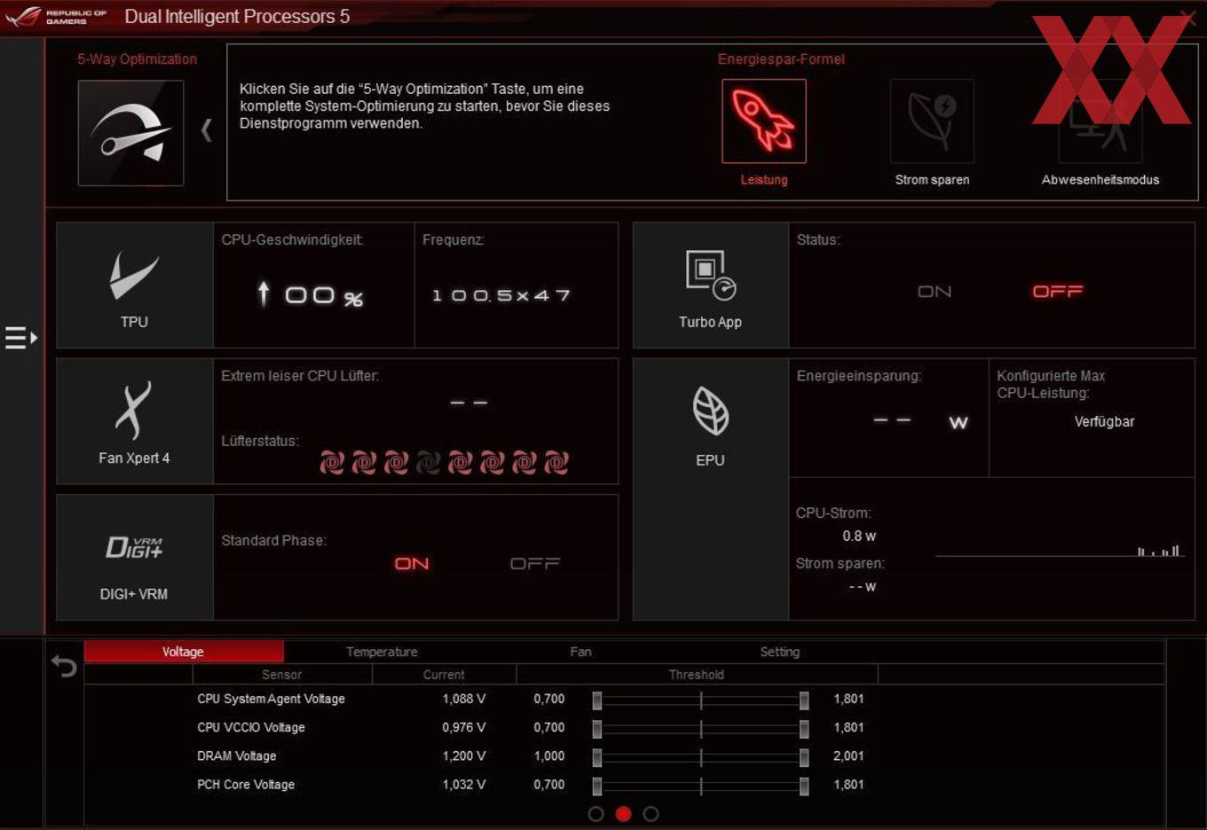Click the 100.5x47 frequency readout
The height and width of the screenshot is (830, 1207).
[x=501, y=295]
